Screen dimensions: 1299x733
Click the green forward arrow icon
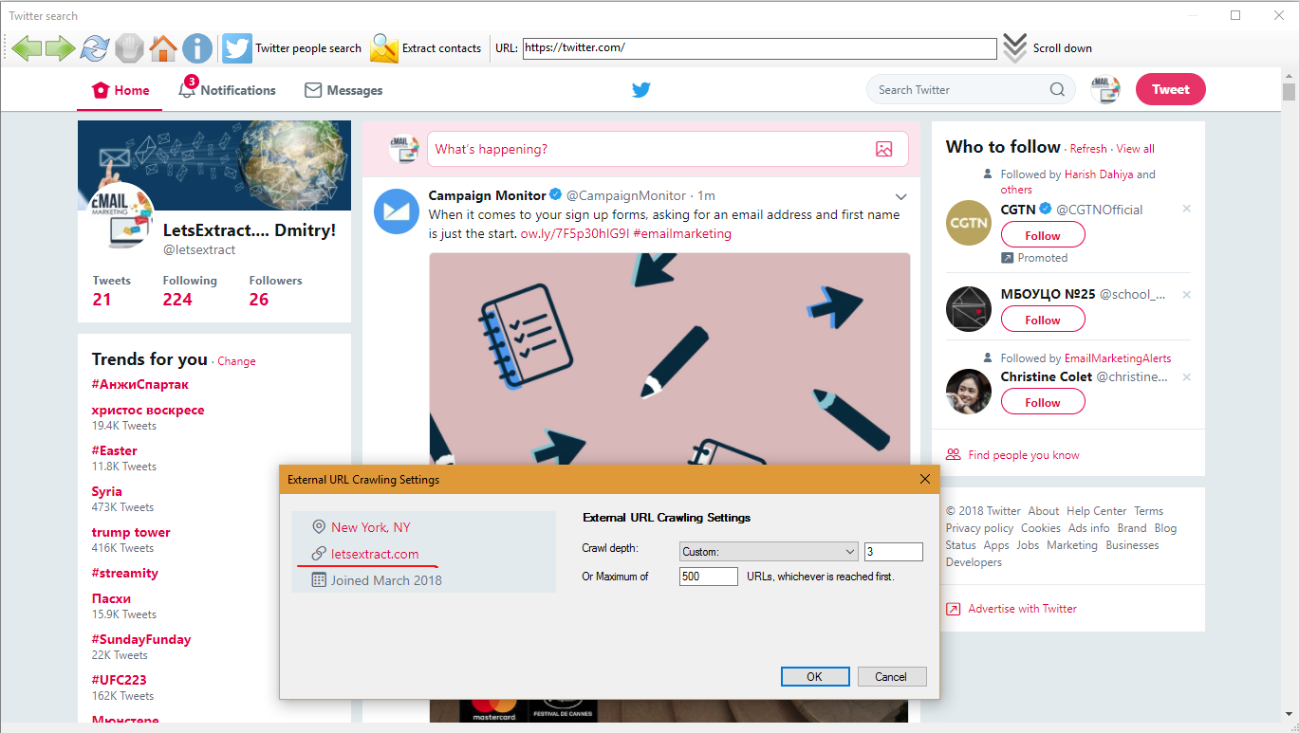[61, 48]
